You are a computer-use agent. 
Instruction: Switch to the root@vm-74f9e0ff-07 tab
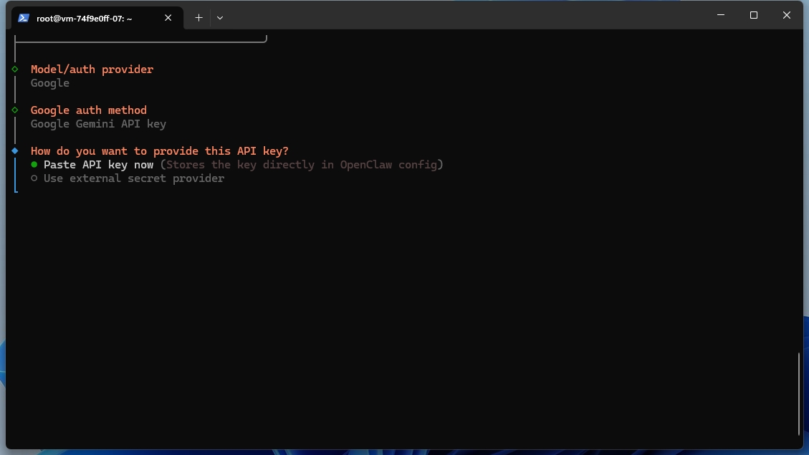click(x=86, y=17)
